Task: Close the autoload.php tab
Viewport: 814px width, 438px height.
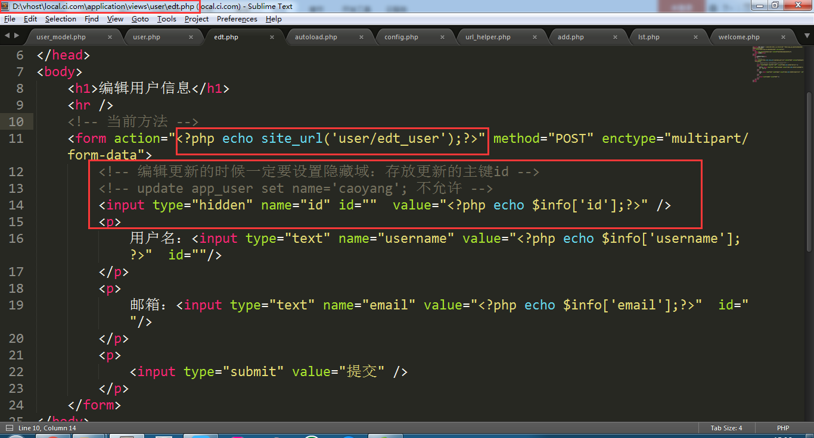Action: pos(362,37)
